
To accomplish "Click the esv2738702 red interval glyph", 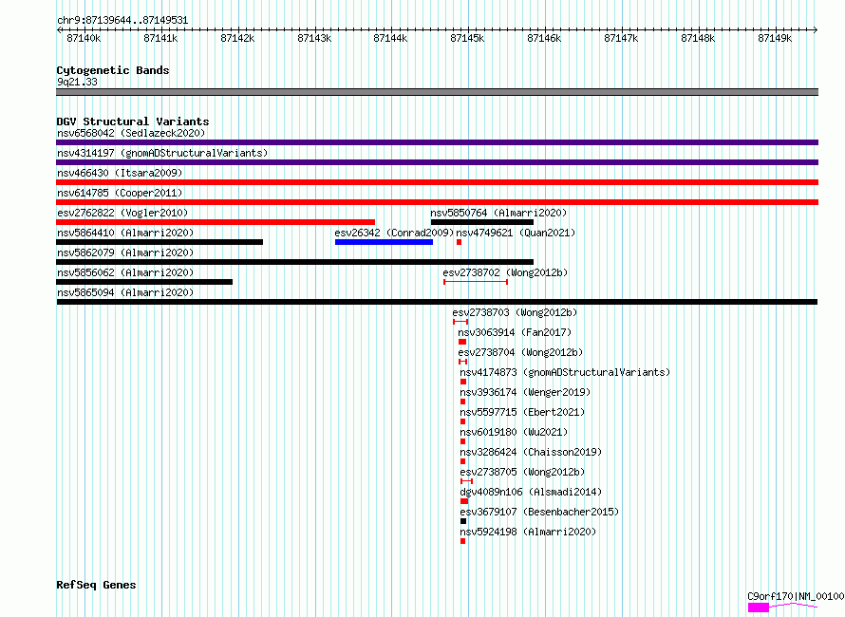I will [x=476, y=282].
